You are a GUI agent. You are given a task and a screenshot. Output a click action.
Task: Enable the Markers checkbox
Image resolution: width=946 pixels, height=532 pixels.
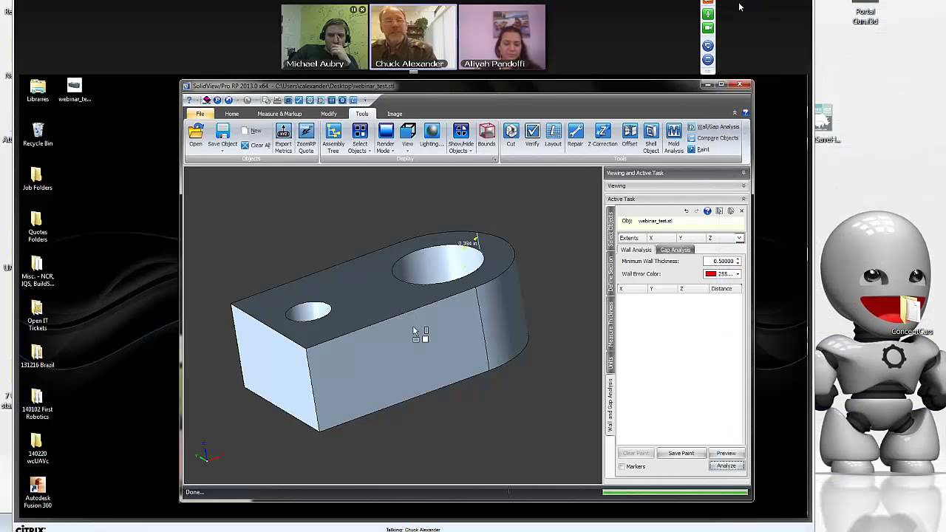622,466
